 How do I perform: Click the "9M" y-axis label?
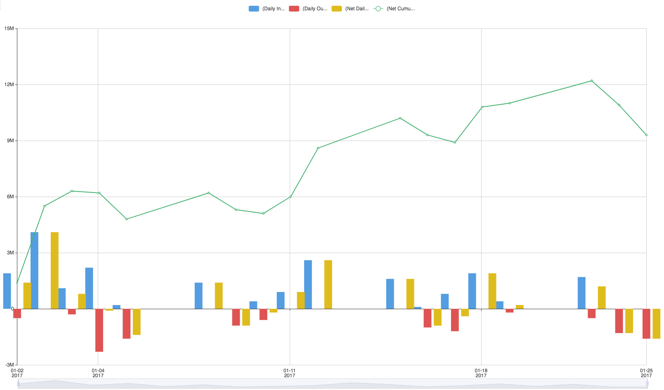[10, 141]
